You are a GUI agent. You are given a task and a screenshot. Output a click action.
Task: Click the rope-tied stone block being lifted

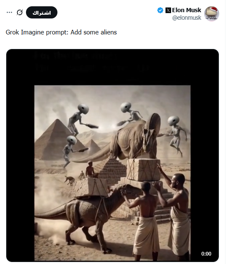(x=143, y=170)
